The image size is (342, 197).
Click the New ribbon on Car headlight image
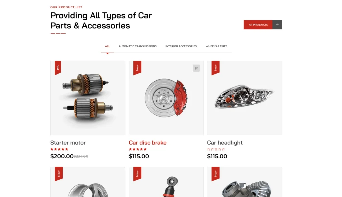(x=215, y=68)
